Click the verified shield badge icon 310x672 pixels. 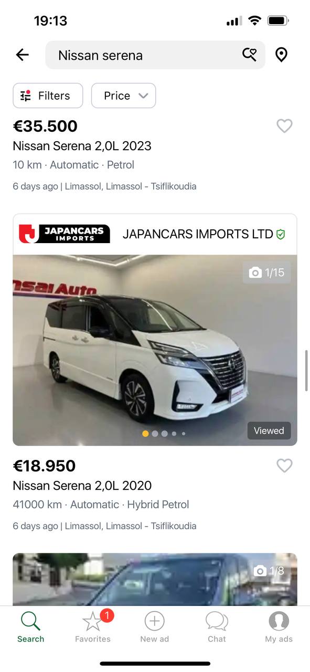click(281, 235)
